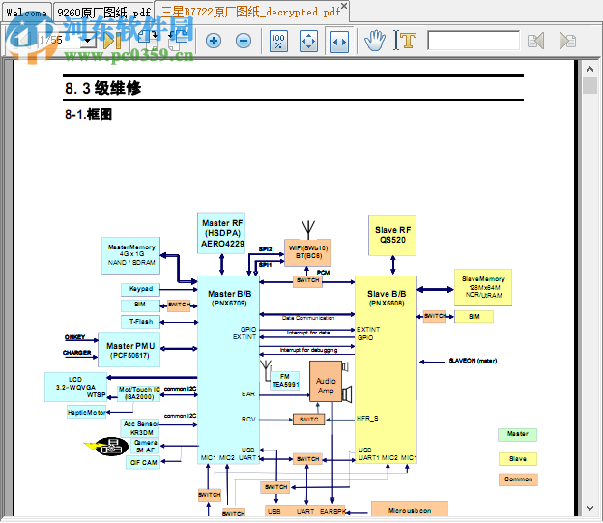Click the CIF CAM box
603x523 pixels.
(143, 463)
